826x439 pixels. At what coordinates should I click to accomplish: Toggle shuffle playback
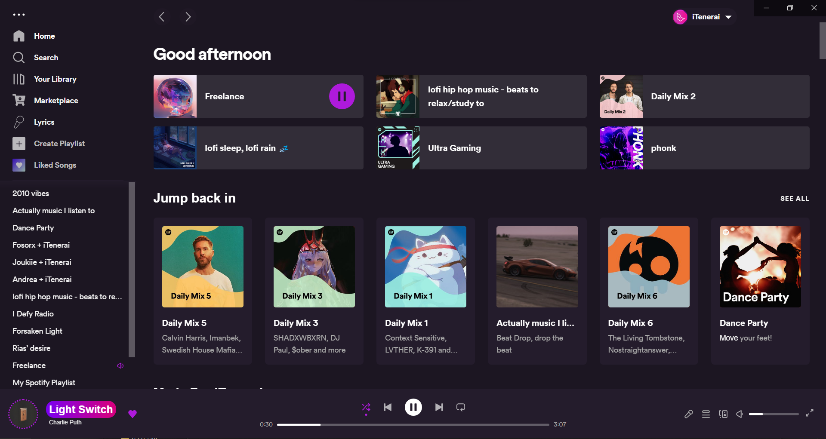366,407
